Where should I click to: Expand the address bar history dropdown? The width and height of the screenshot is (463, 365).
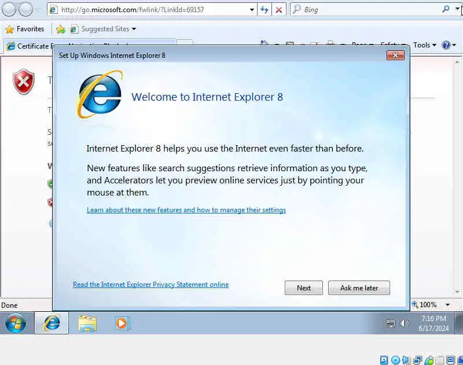coord(252,10)
